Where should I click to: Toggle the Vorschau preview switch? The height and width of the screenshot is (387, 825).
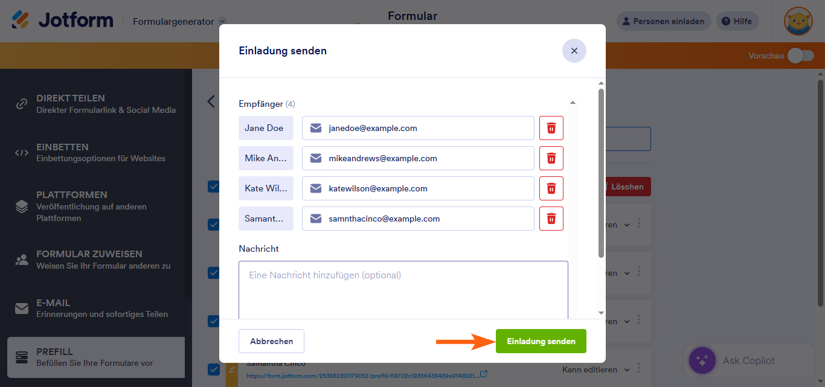pos(800,56)
